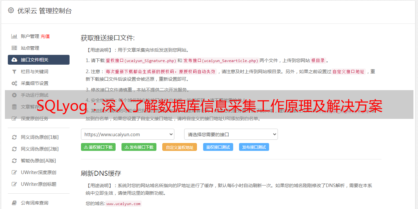Open UWriter深度原创 tool
This screenshot has height=209, width=418.
(x=39, y=172)
